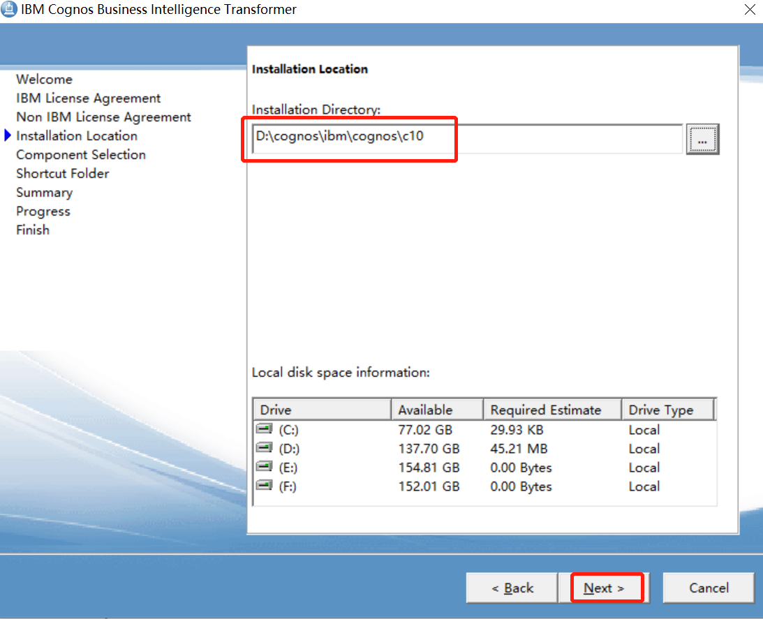This screenshot has height=619, width=763.
Task: Open the browse folder ellipsis button
Action: click(702, 140)
